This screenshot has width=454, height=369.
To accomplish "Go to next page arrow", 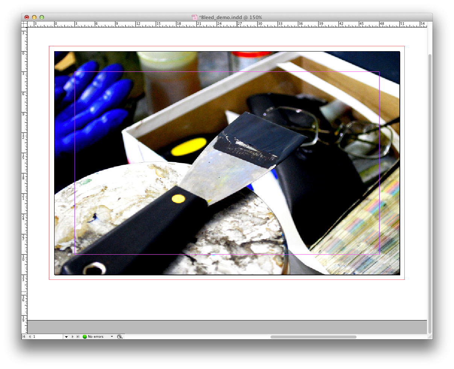I will pos(73,337).
